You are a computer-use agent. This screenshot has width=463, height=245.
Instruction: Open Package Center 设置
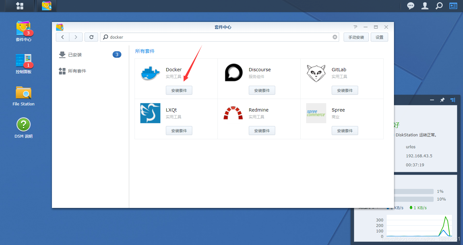coord(379,37)
